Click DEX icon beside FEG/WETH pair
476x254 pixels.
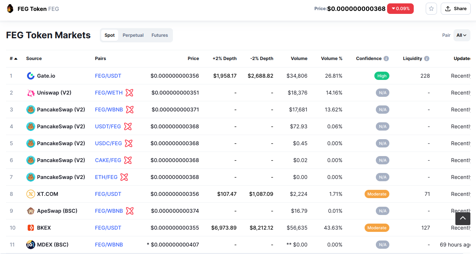click(129, 93)
